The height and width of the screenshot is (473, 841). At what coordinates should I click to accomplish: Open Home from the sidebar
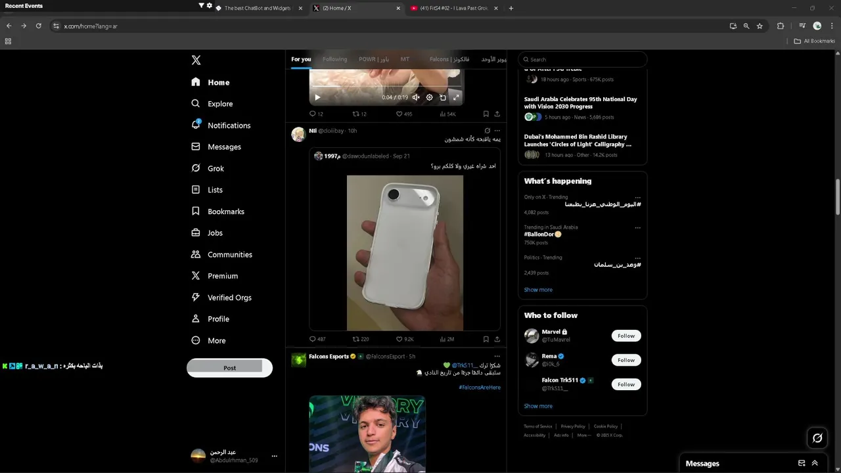(x=210, y=82)
